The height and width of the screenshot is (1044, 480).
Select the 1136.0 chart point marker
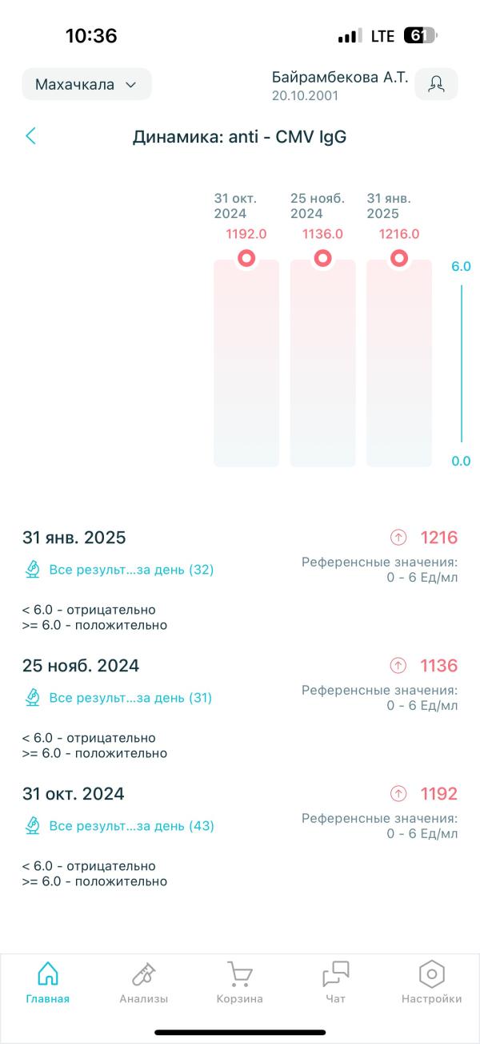(322, 258)
